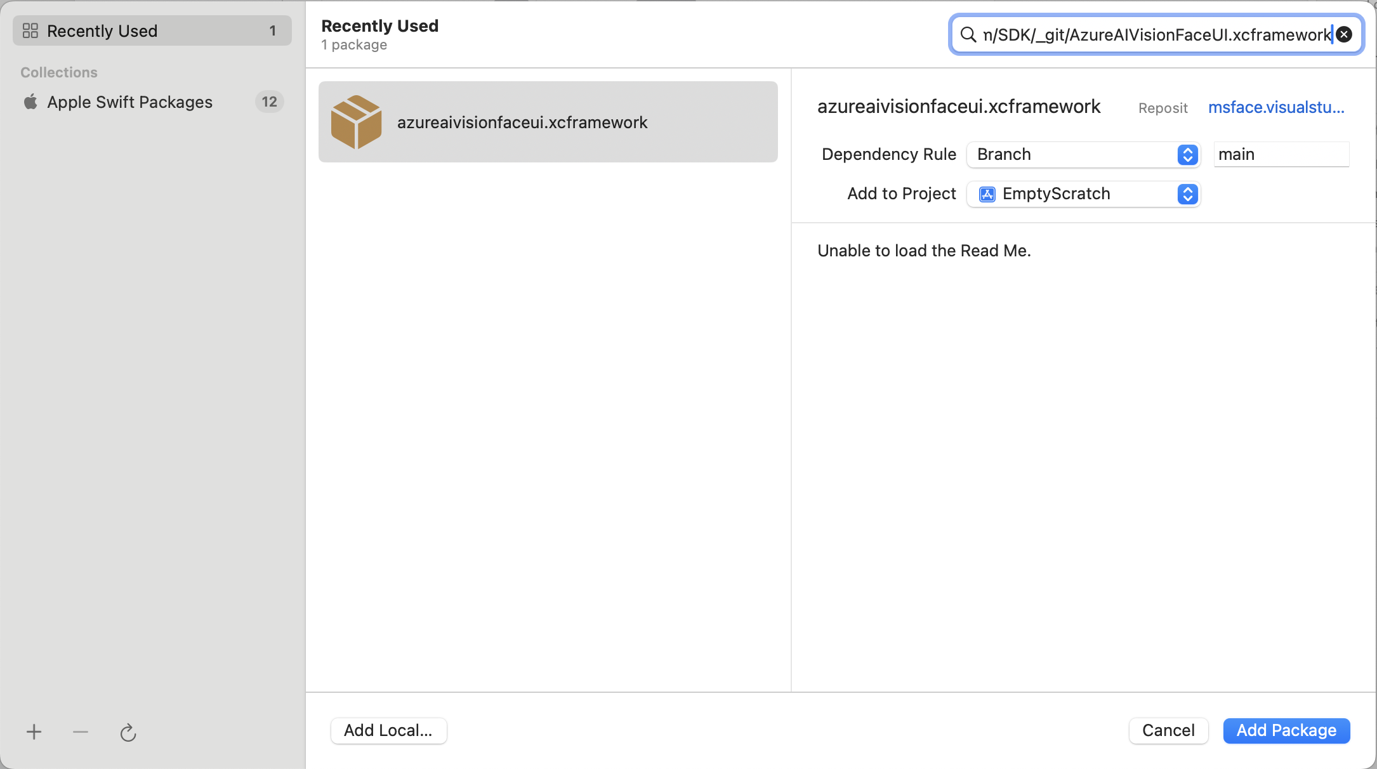Click the refresh/reload circular arrow icon
1377x769 pixels.
click(129, 732)
